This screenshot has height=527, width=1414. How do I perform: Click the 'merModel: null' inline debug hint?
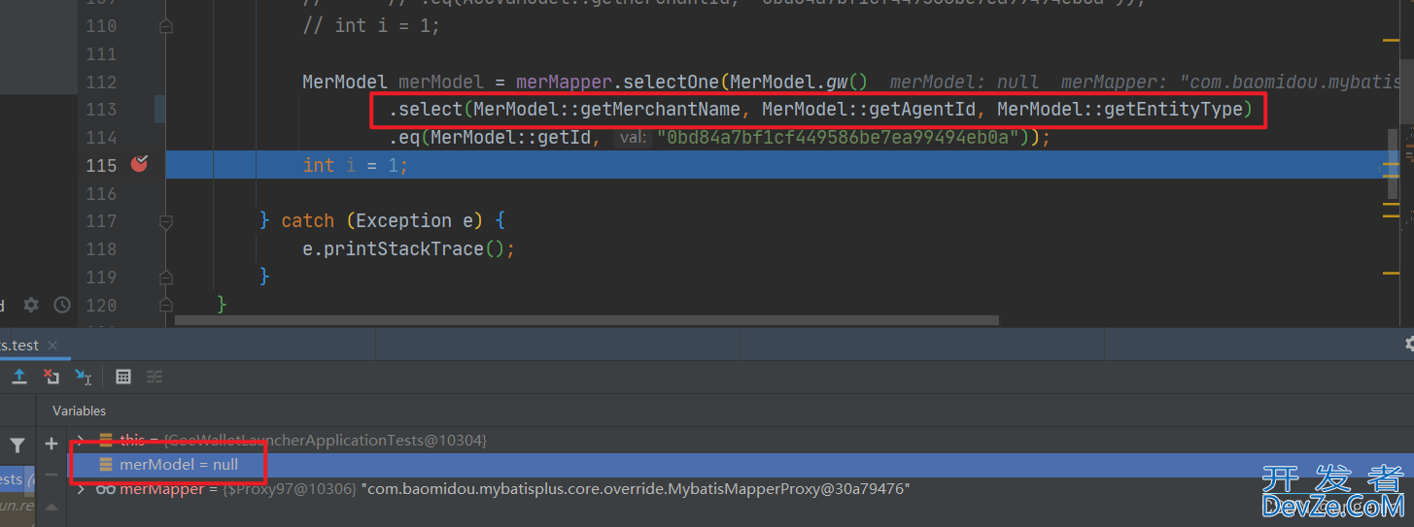coord(964,82)
